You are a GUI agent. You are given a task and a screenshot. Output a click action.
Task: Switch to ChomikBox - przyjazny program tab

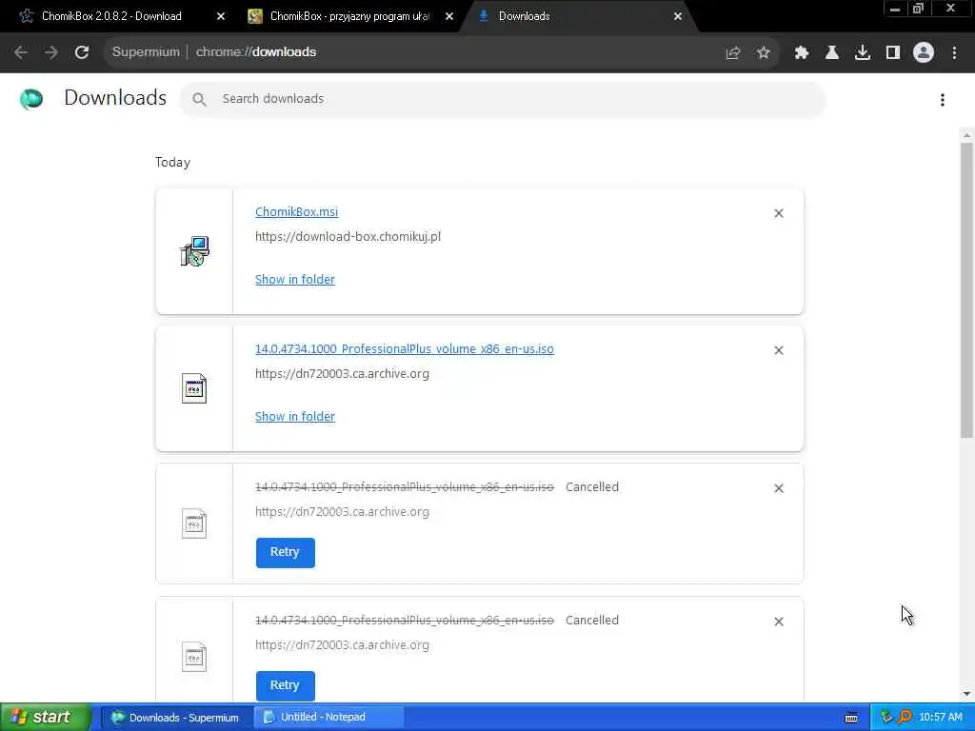pyautogui.click(x=349, y=16)
